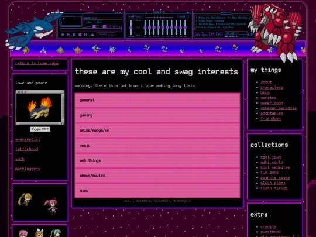
Task: Open the wiki world collection link
Action: click(272, 162)
